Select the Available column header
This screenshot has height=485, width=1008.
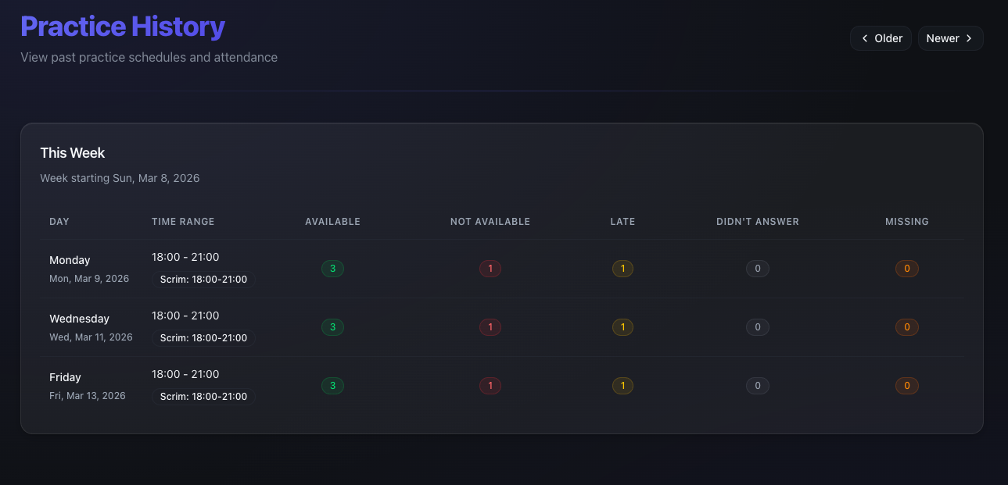pyautogui.click(x=332, y=221)
